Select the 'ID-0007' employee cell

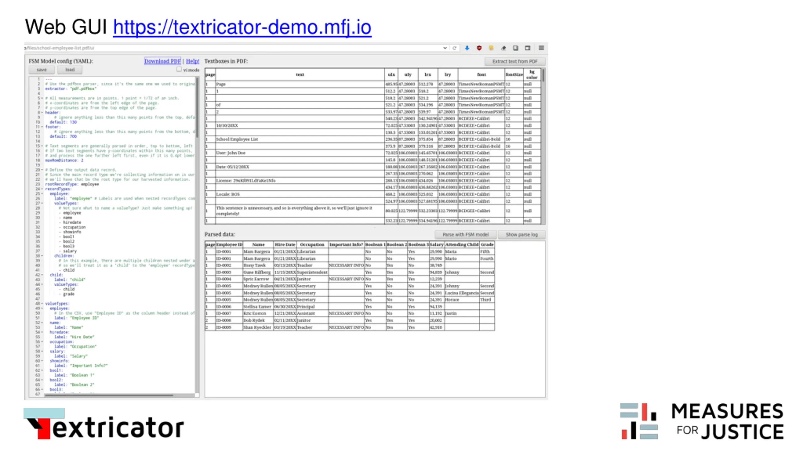(229, 314)
